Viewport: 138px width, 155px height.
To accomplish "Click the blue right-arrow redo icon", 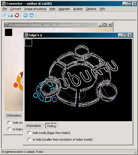I will point(32,15).
